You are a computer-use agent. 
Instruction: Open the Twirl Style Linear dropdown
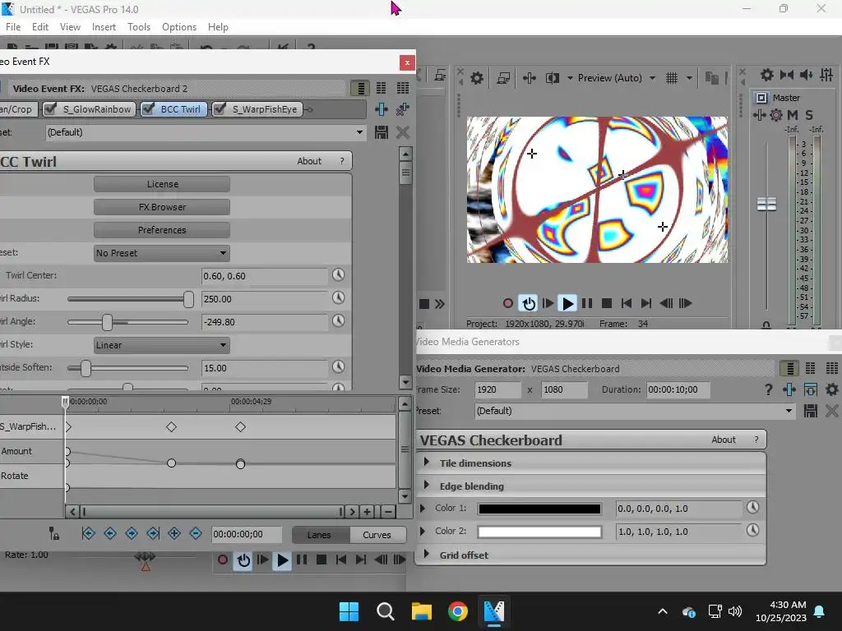pyautogui.click(x=162, y=345)
